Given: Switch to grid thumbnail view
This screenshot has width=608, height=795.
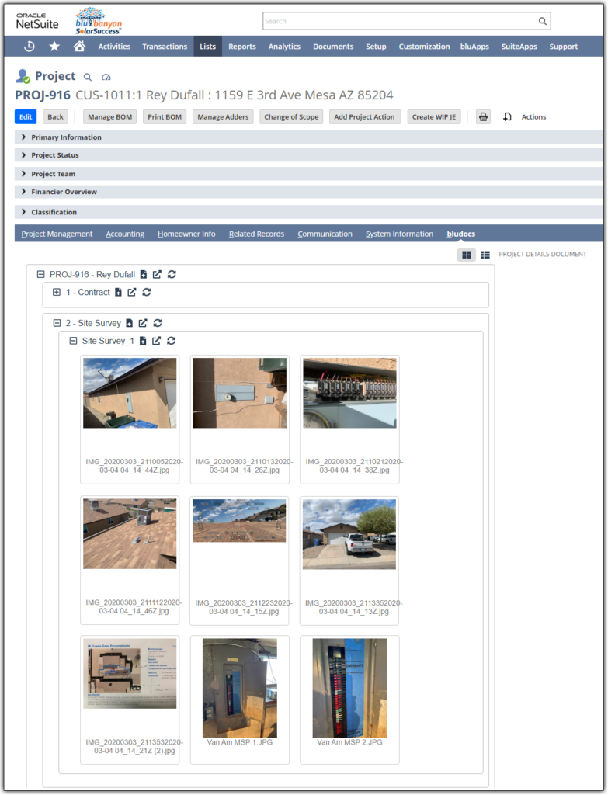Looking at the screenshot, I should [x=467, y=255].
